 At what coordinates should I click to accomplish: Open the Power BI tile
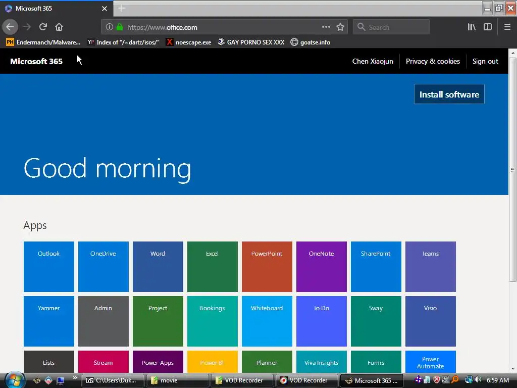coord(213,362)
